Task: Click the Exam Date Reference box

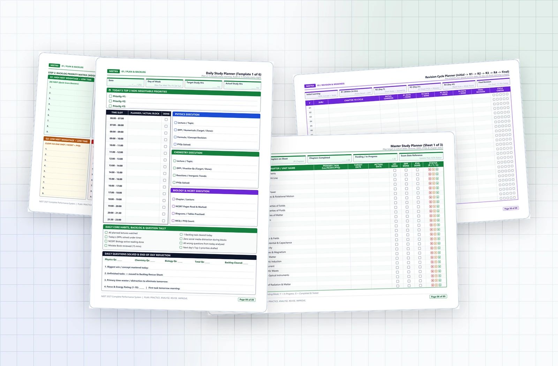Action: (421, 156)
